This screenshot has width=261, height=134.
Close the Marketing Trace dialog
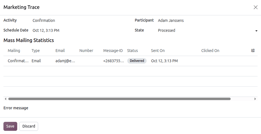[255, 7]
